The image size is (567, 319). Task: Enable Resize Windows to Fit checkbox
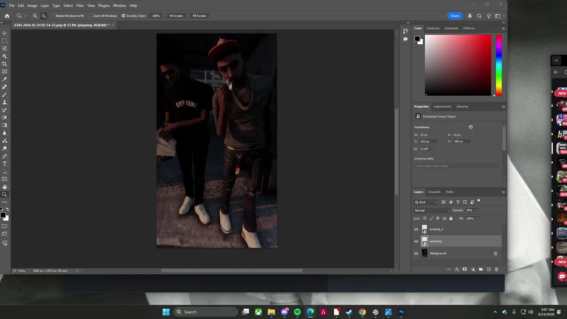(x=53, y=16)
